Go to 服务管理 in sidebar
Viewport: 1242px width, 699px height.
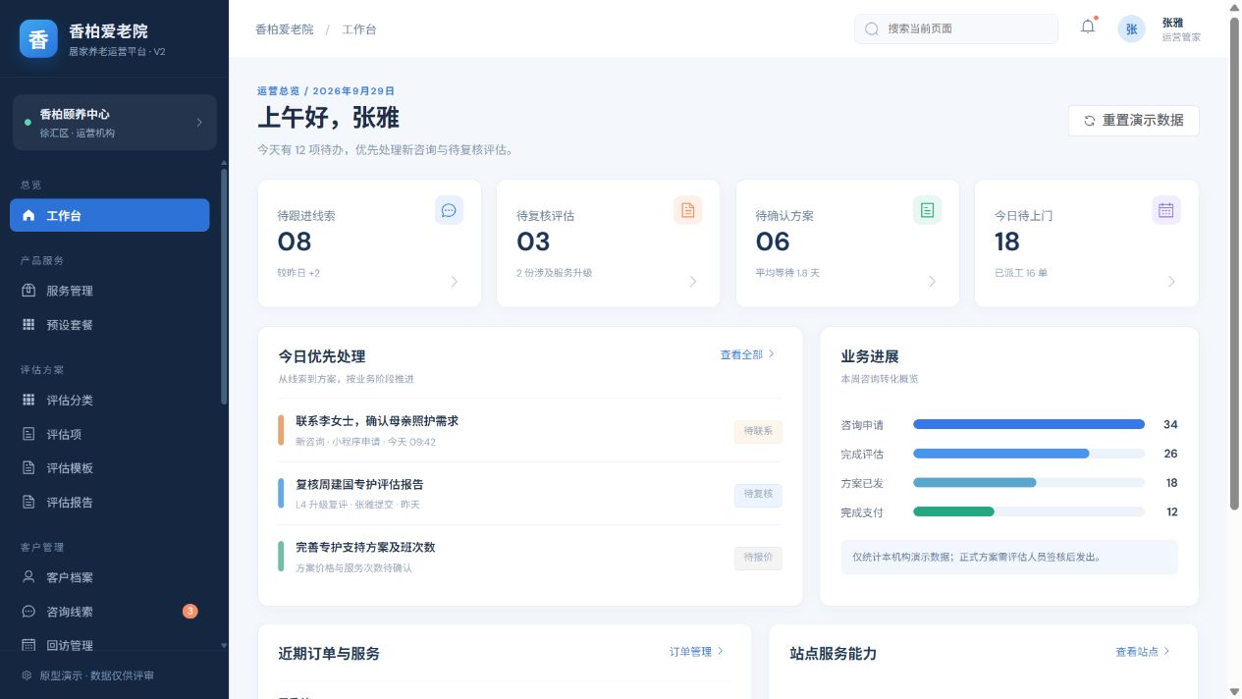[x=110, y=291]
